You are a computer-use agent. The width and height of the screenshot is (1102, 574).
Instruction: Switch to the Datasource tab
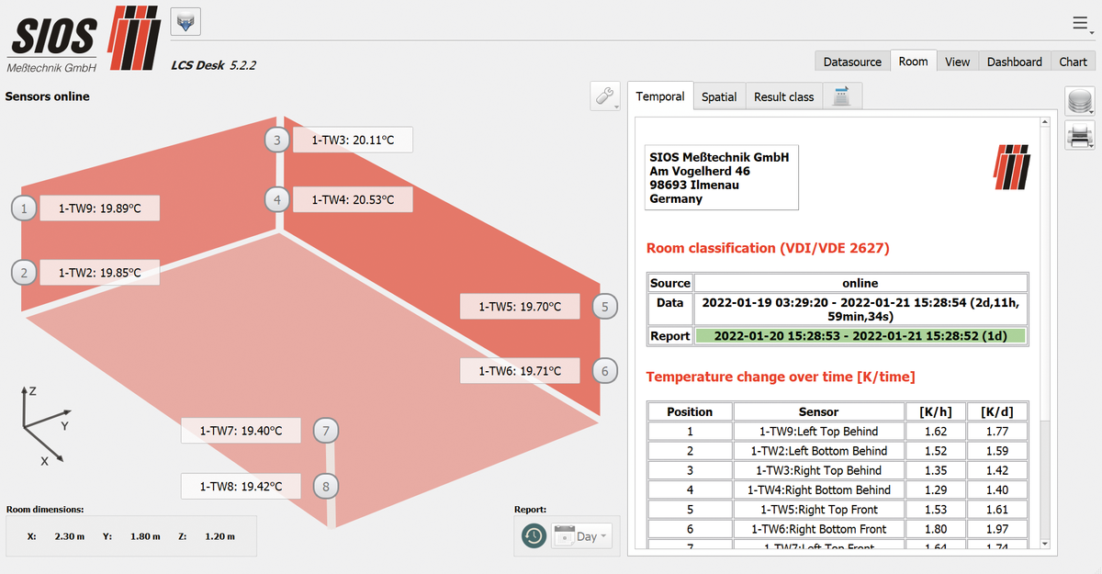click(x=852, y=62)
